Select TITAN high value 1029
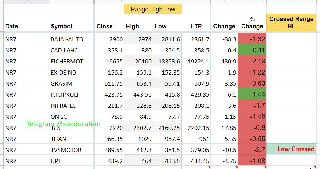320x169 pixels. 139,139
